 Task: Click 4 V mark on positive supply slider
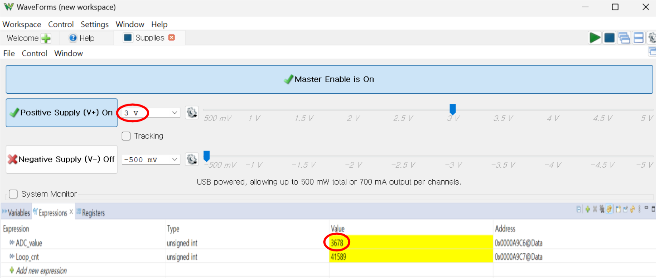[x=553, y=118]
